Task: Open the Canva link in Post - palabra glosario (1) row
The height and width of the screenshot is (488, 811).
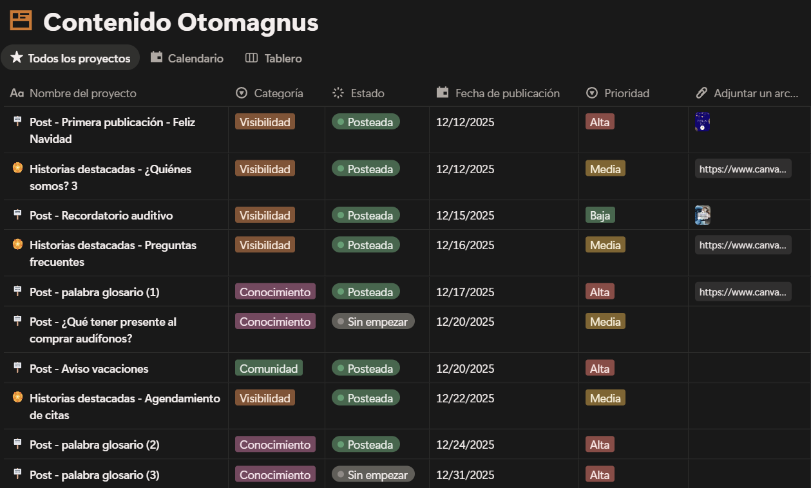Action: point(743,292)
